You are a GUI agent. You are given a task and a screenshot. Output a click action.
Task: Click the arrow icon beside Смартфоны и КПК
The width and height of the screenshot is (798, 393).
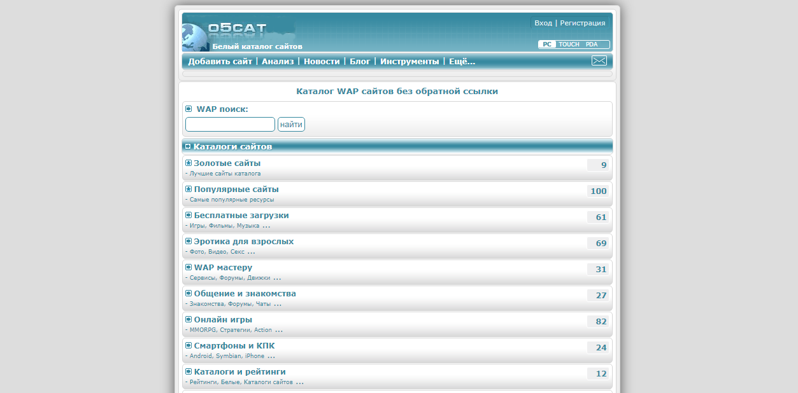(189, 346)
